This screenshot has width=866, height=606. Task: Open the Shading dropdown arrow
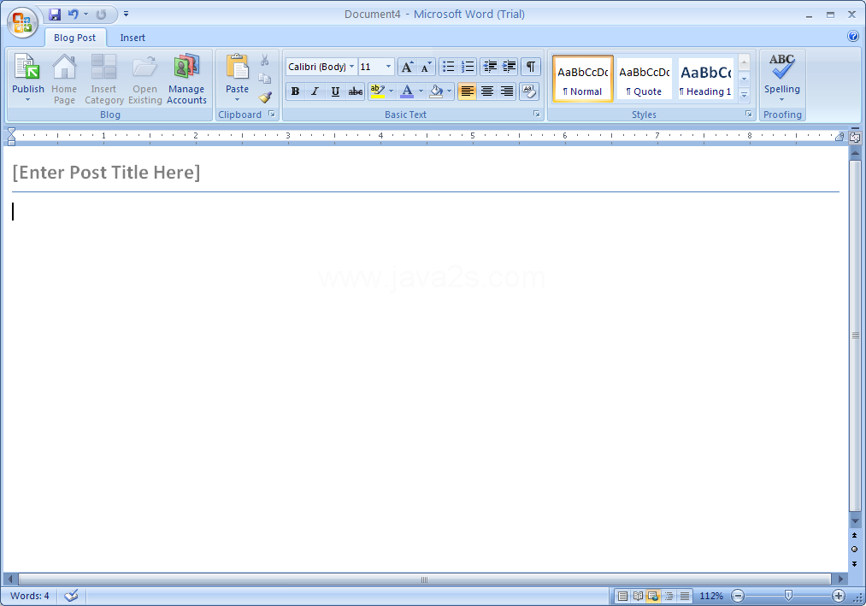coord(450,91)
